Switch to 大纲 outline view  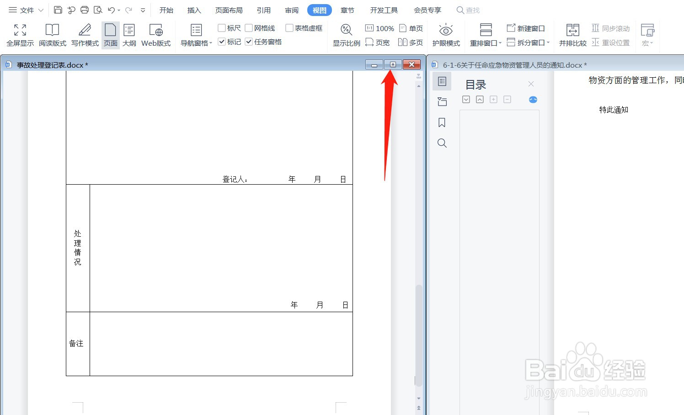click(129, 34)
